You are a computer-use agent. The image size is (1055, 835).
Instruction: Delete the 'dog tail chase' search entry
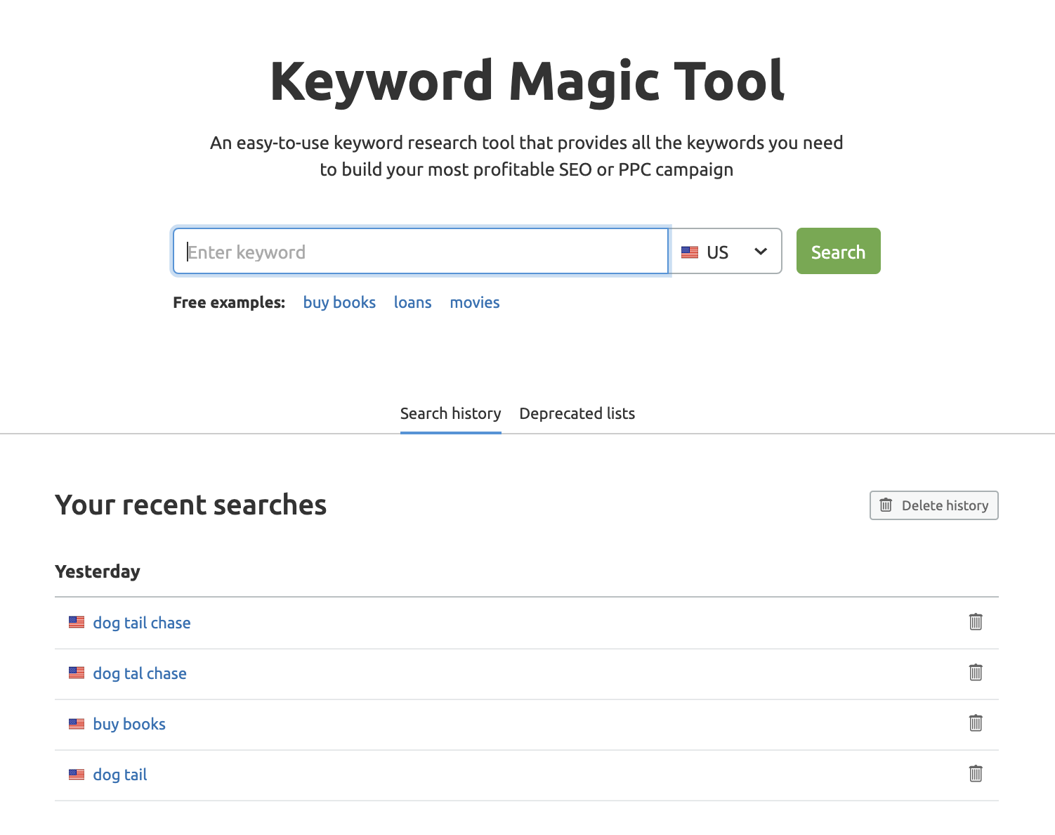(976, 622)
